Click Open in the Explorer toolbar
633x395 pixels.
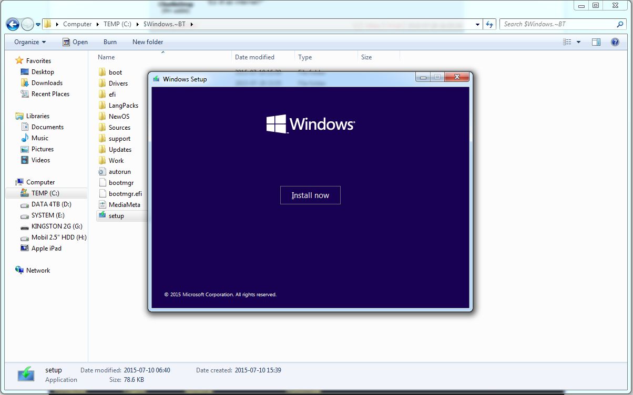click(x=75, y=42)
